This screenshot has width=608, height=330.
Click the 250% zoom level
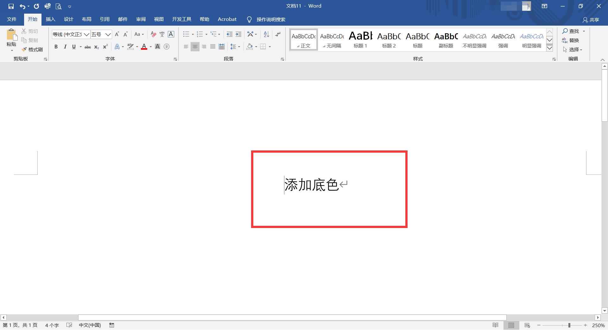coord(598,325)
